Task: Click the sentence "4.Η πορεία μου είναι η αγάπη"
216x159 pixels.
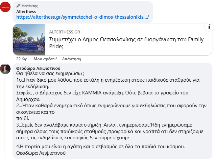Action: (x=103, y=146)
